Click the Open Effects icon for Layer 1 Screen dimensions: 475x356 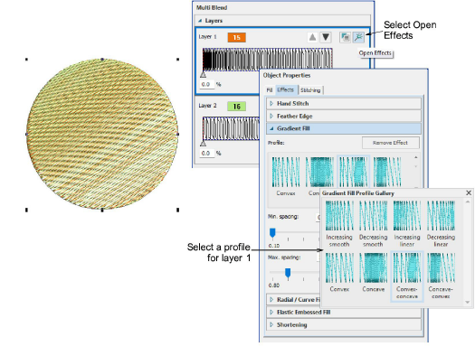coord(358,37)
